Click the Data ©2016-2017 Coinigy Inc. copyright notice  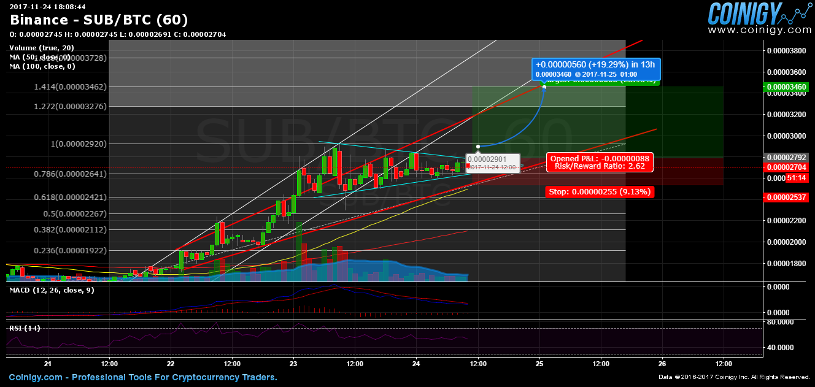[735, 377]
